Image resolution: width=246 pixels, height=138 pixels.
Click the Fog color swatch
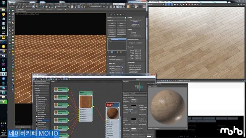(133, 129)
